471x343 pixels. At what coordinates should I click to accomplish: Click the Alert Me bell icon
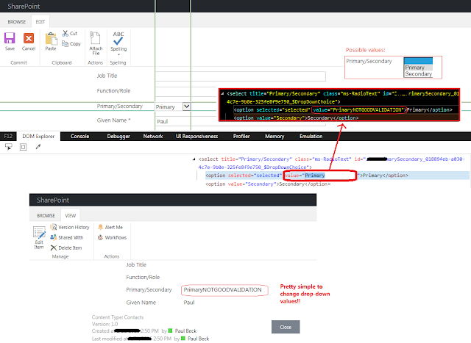101,227
